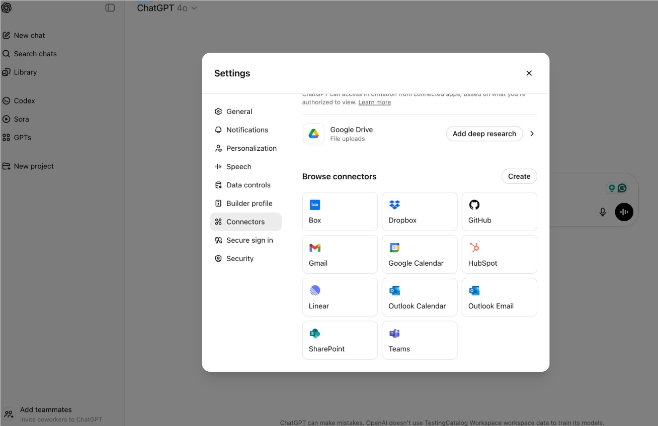Image resolution: width=658 pixels, height=426 pixels.
Task: Open the ChatGPT 4o model dropdown
Action: 167,8
